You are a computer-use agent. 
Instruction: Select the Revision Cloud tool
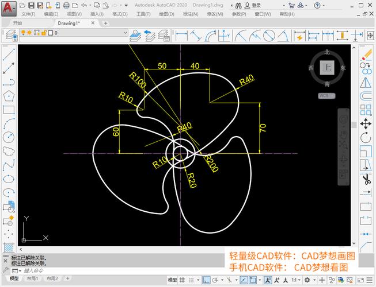tap(9, 151)
